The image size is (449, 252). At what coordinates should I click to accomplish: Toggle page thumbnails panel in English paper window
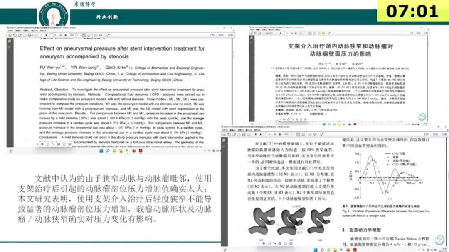[10, 40]
